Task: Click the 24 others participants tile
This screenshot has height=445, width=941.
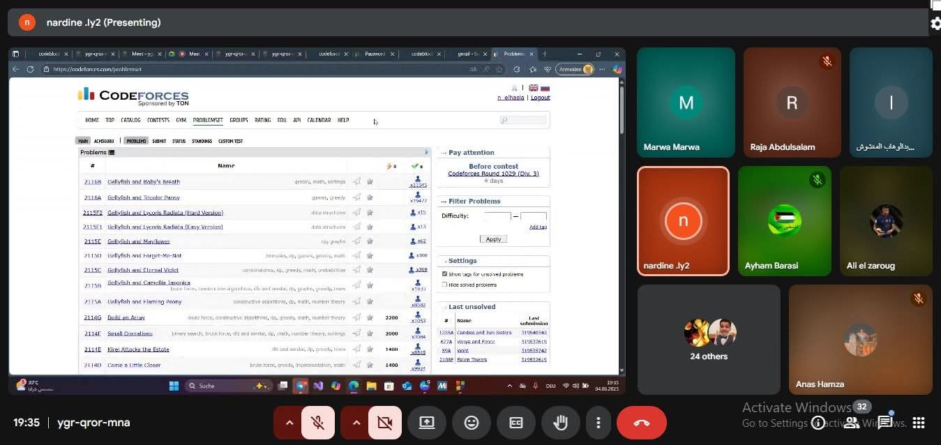Action: [709, 340]
